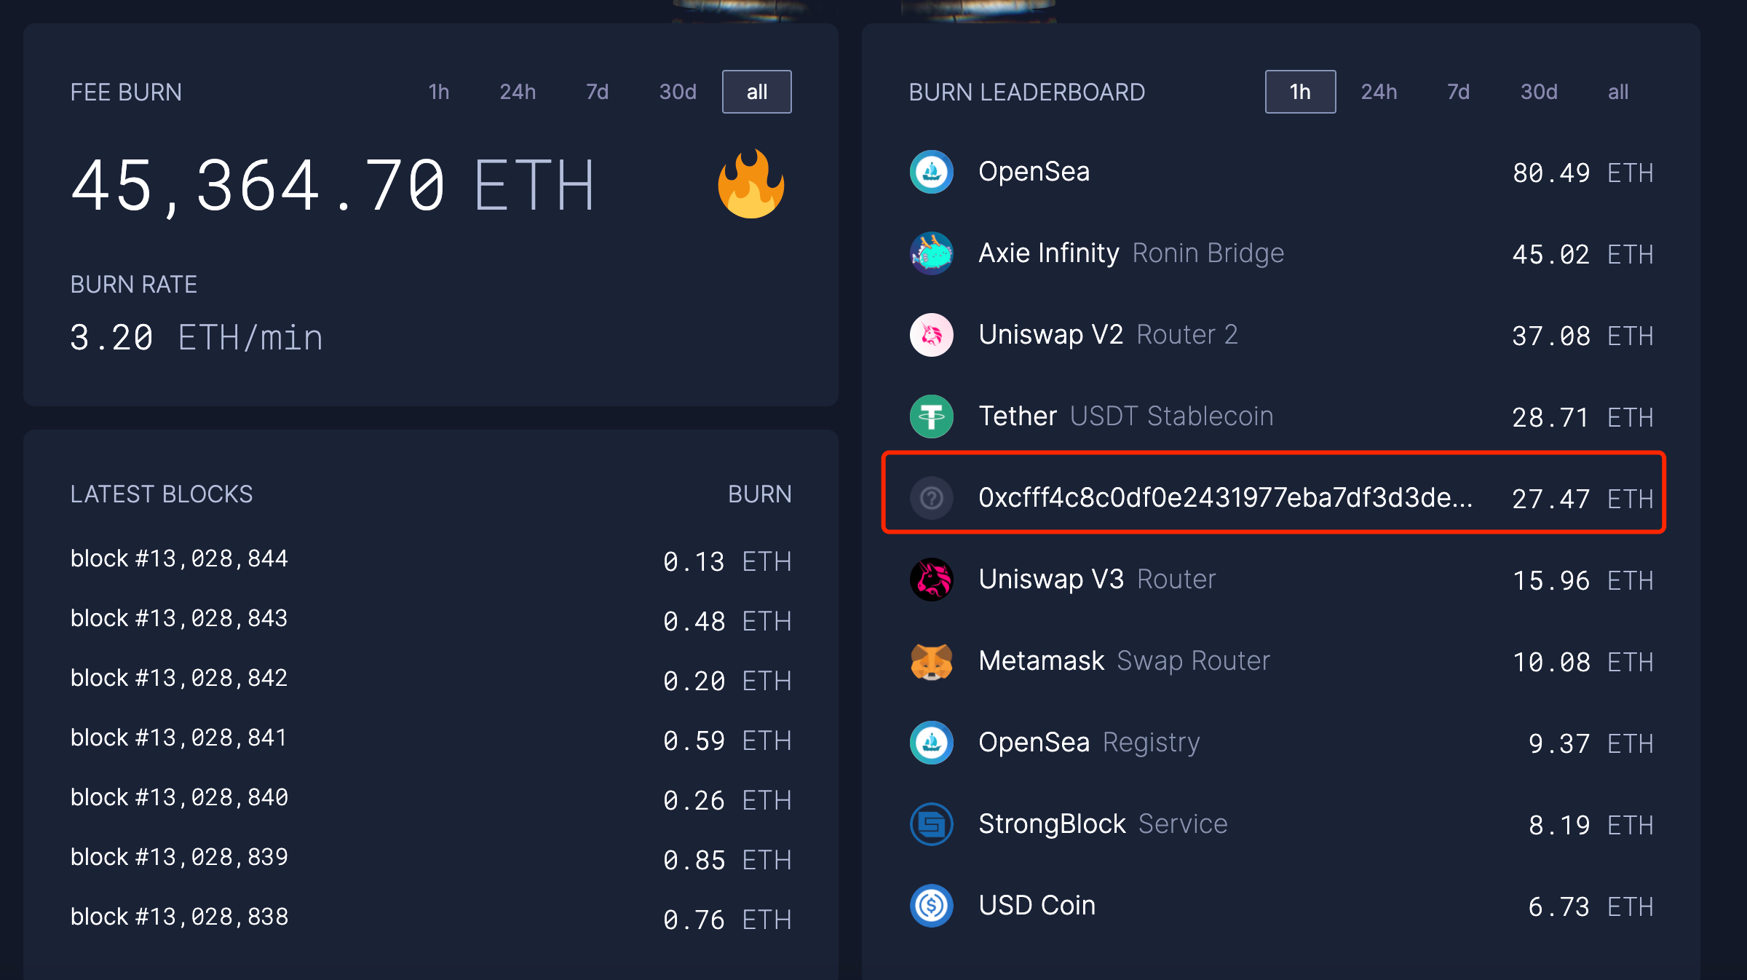Click the Uniswap V2 Router 2 icon
The image size is (1747, 980).
coord(932,335)
